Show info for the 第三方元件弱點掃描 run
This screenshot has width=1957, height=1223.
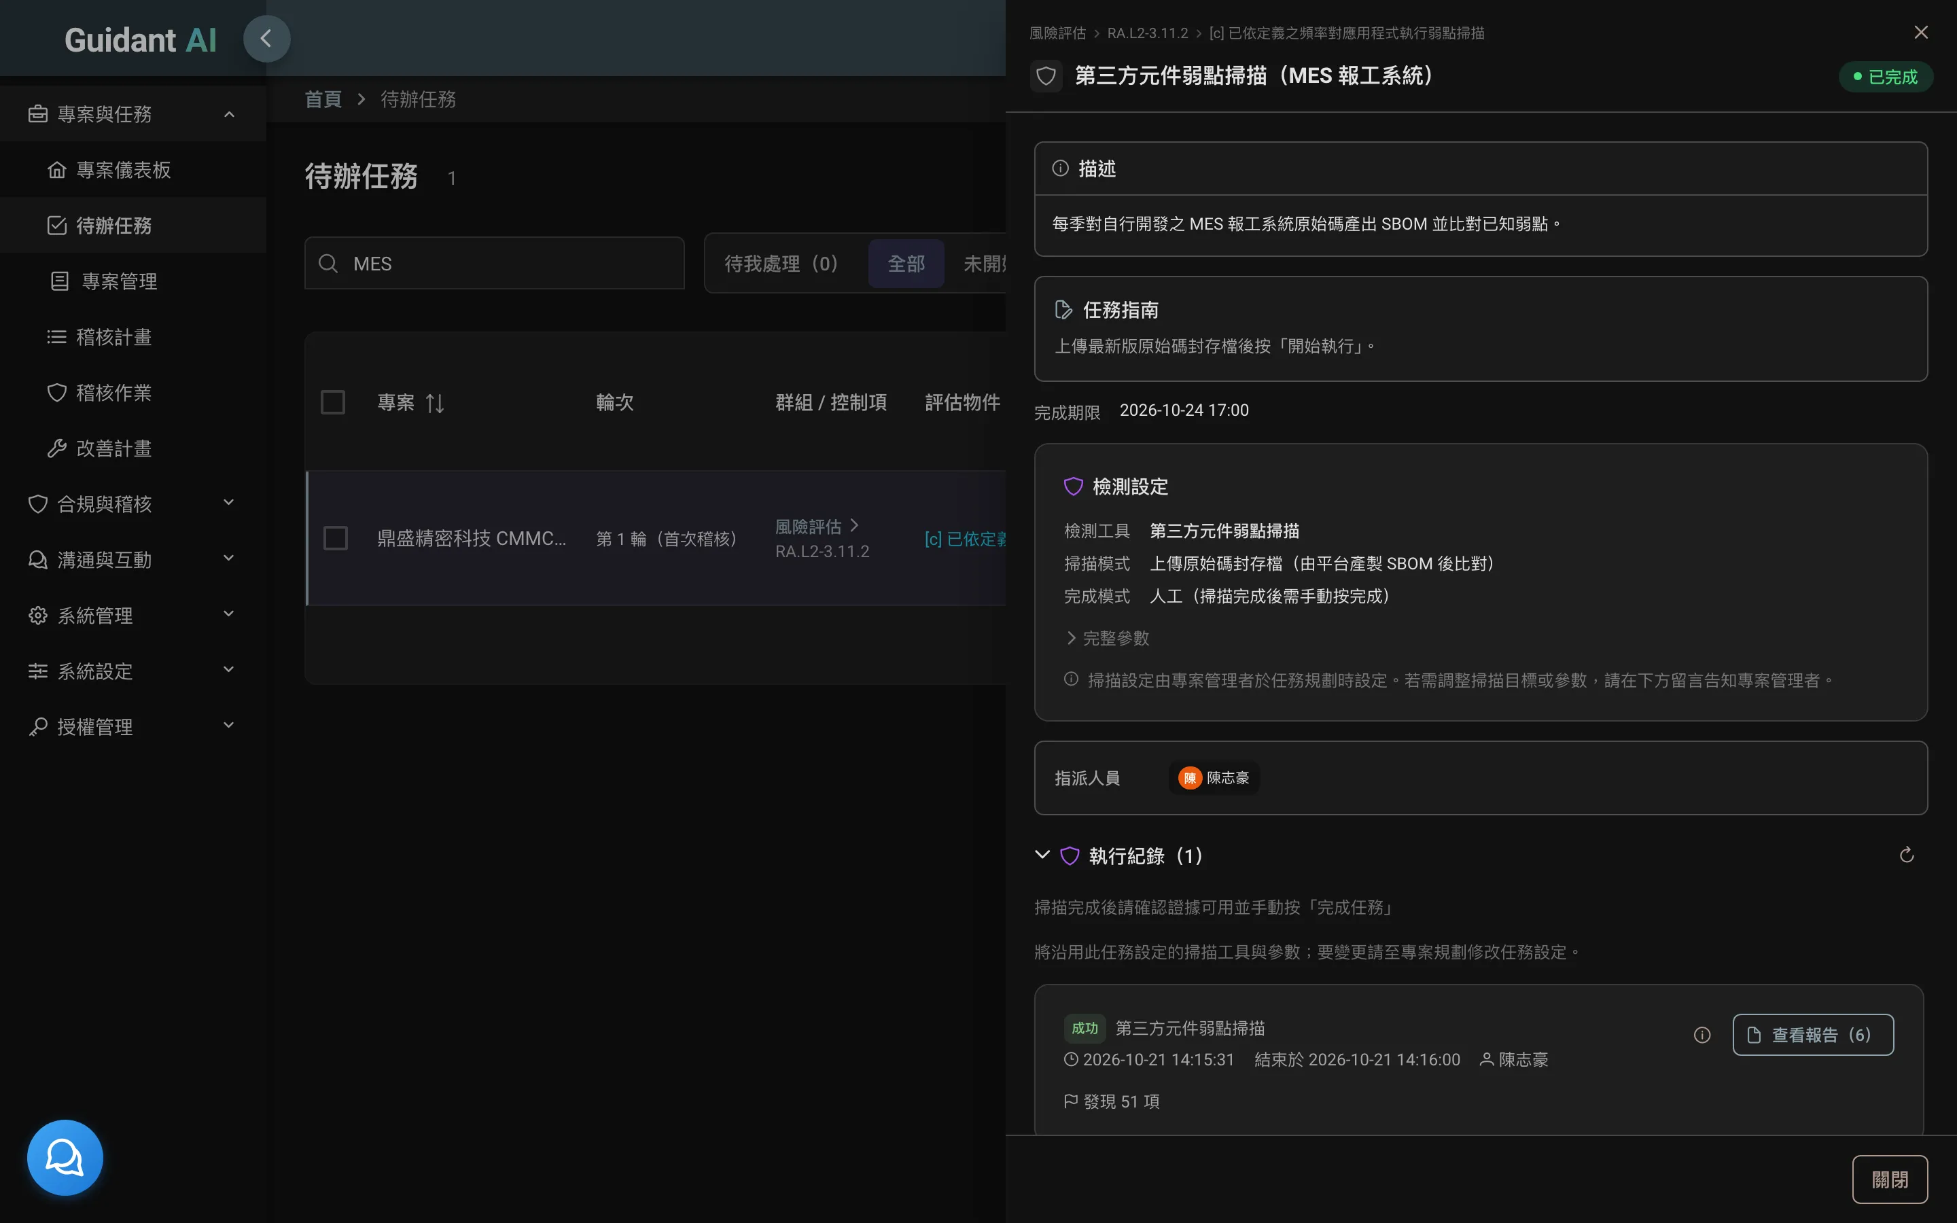1702,1035
